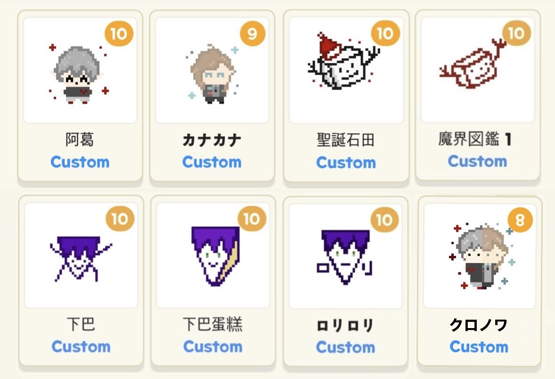Click the Custom link under 魔界図鑑 1
This screenshot has height=379, width=555.
click(x=477, y=161)
